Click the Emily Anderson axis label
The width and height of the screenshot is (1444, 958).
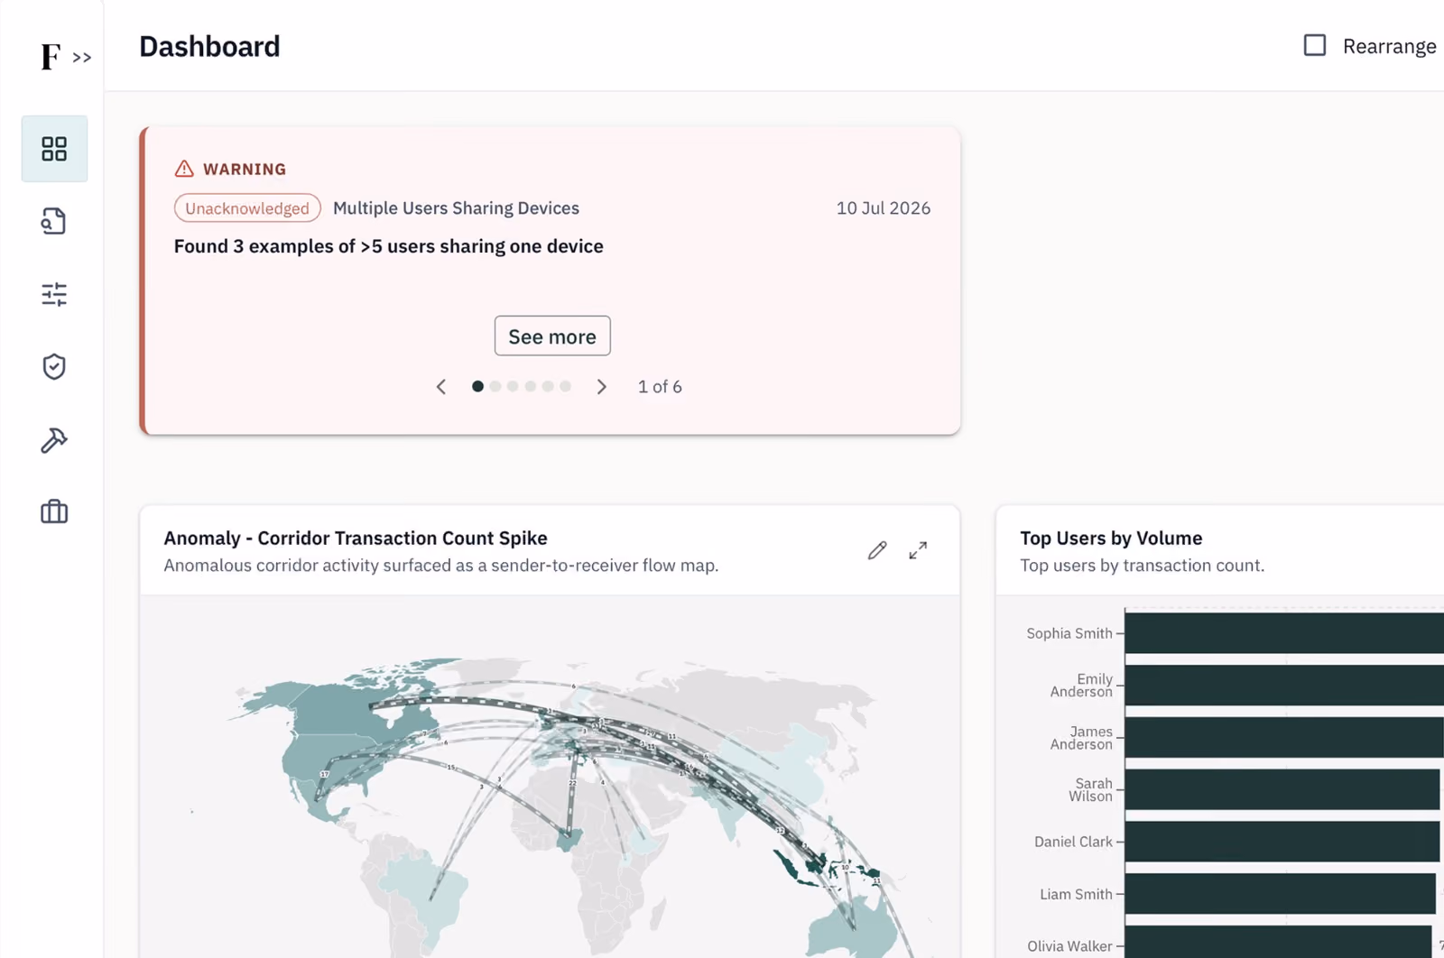(x=1081, y=686)
